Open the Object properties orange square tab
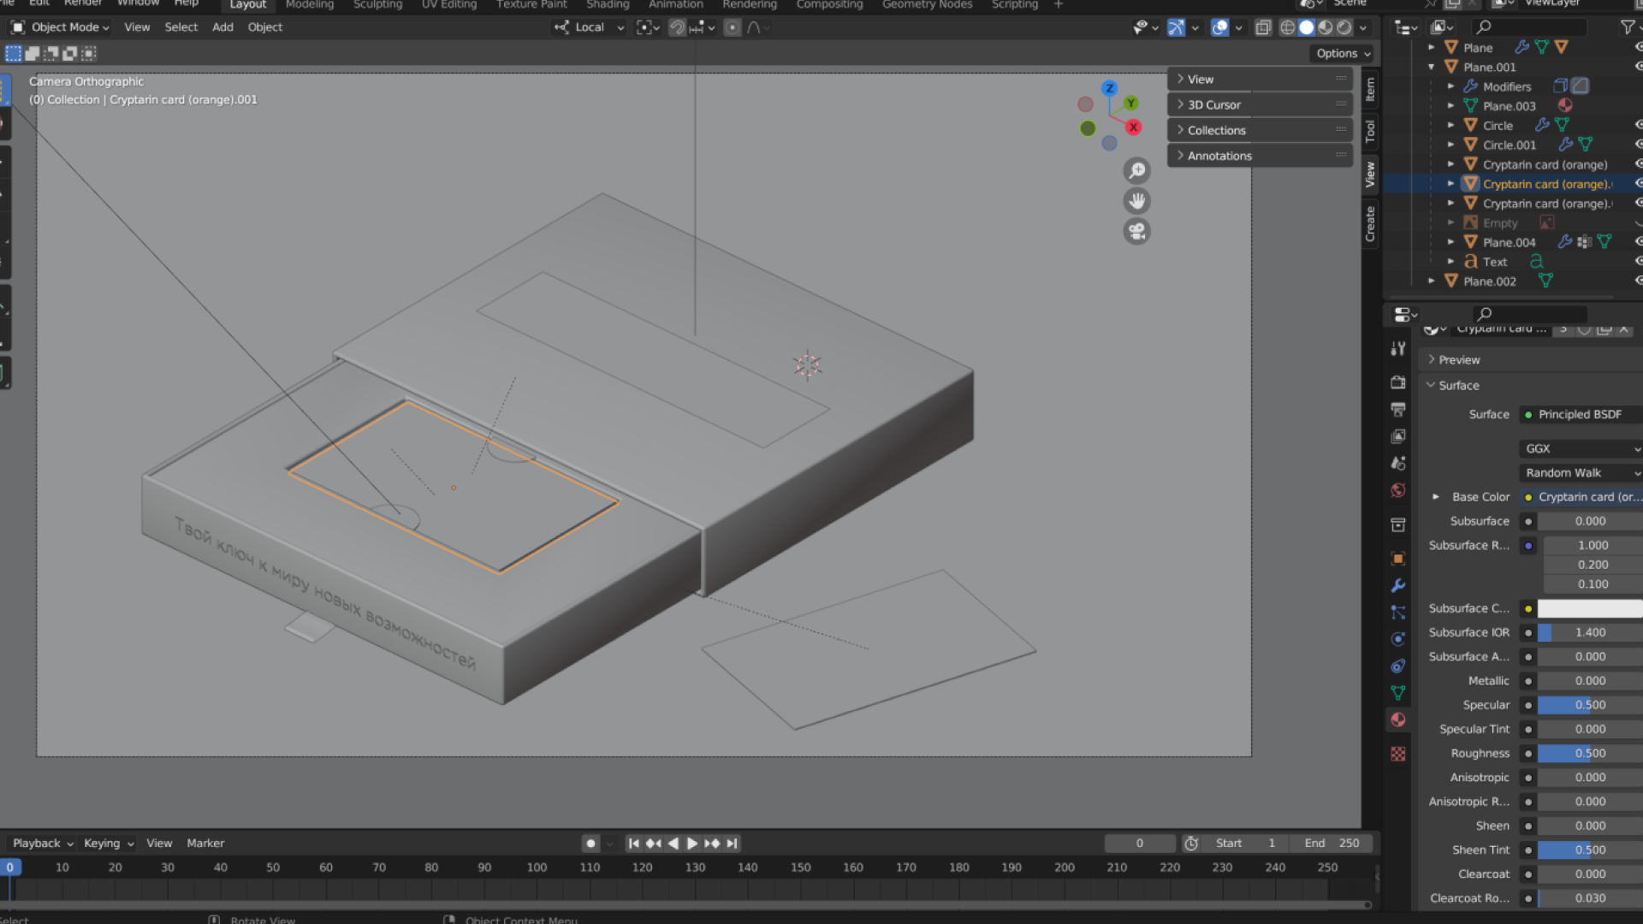 1398,558
